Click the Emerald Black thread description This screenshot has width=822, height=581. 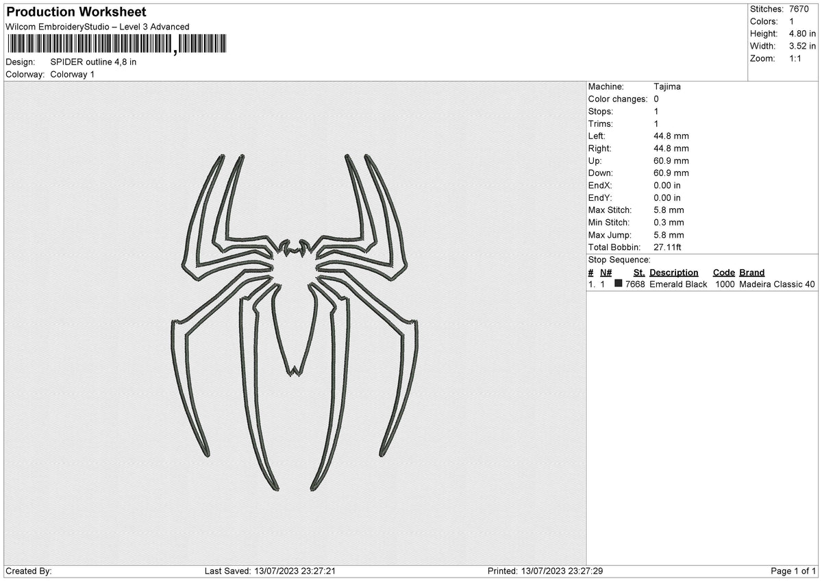[x=678, y=284]
